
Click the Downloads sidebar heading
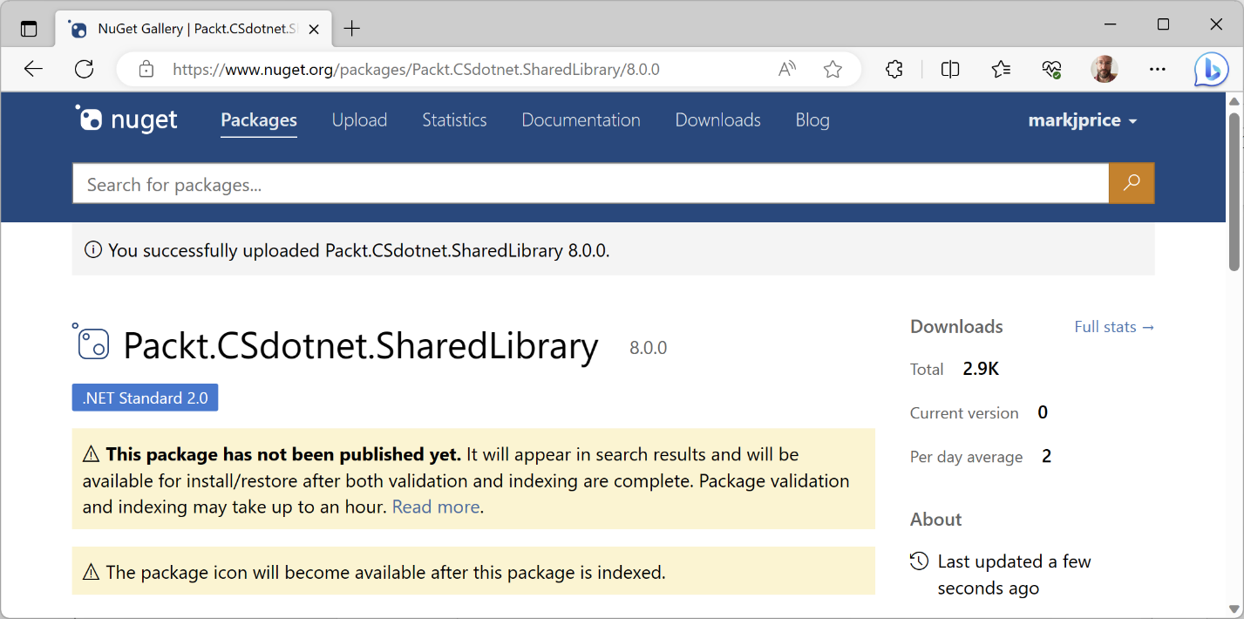[x=956, y=327]
